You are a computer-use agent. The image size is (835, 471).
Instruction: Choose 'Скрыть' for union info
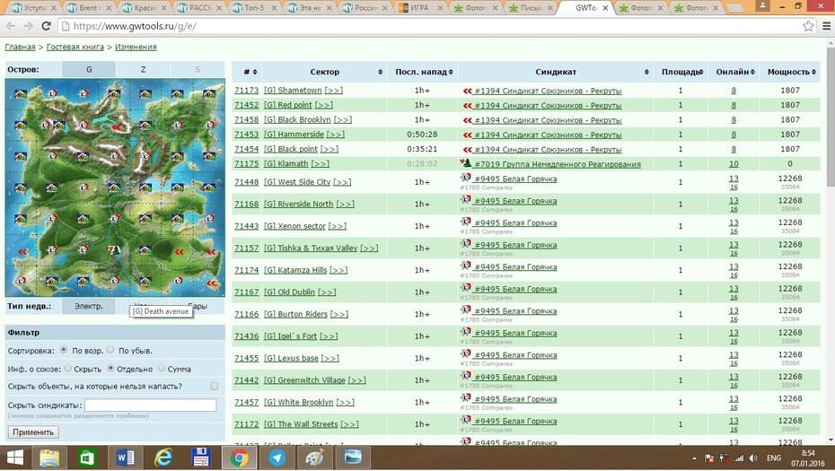click(x=68, y=368)
